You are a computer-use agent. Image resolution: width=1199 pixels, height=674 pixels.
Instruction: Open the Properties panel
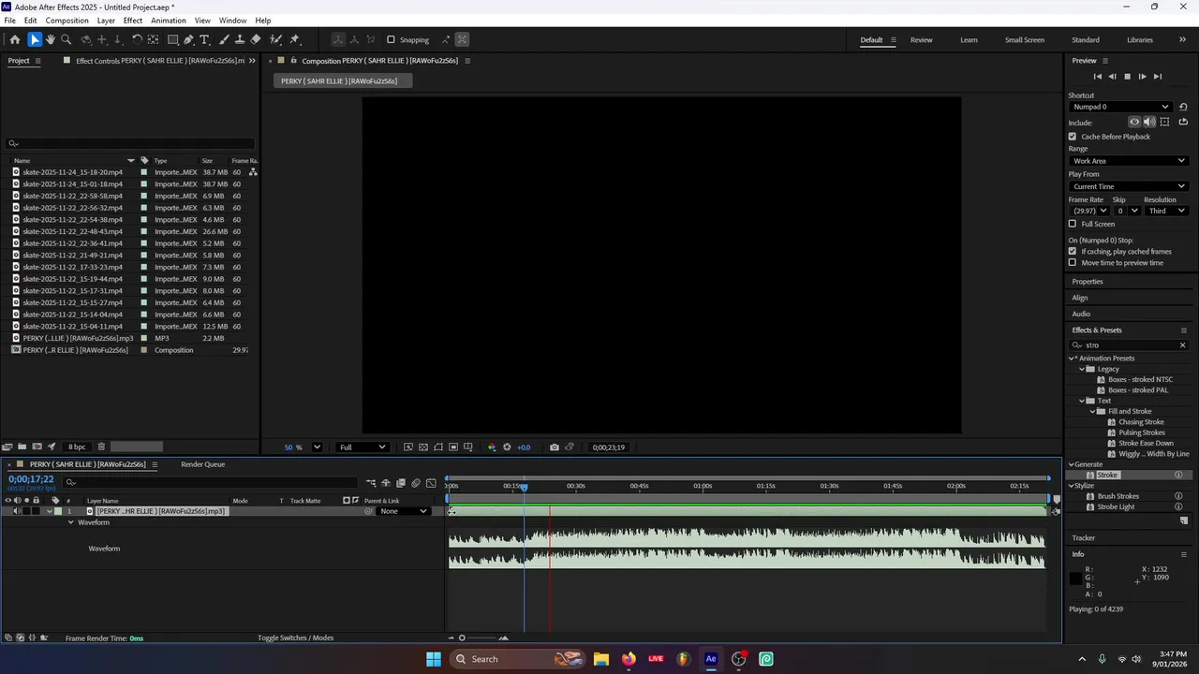click(x=1088, y=282)
